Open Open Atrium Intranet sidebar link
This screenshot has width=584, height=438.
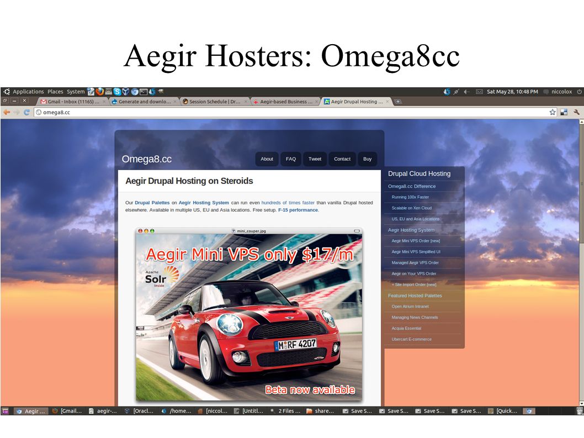(410, 307)
